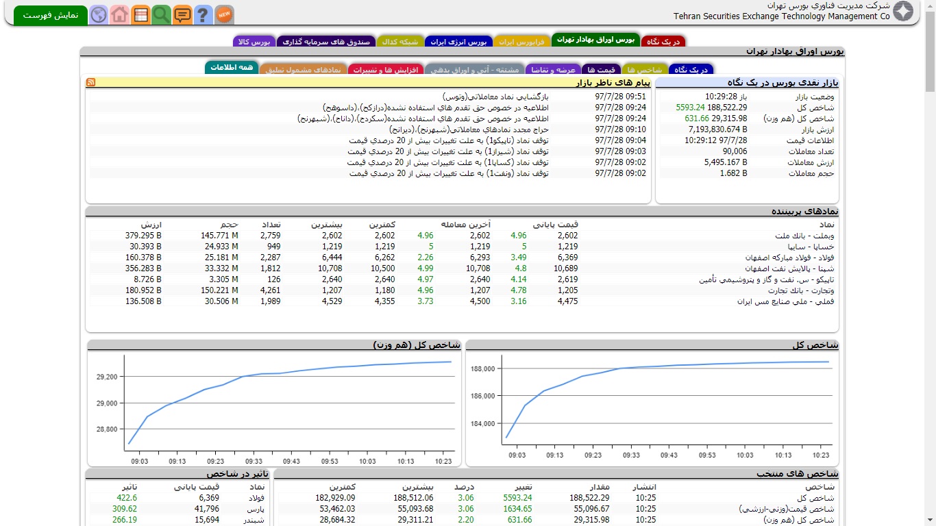The height and width of the screenshot is (526, 936).
Task: Open the orange chat messages icon
Action: click(x=182, y=14)
